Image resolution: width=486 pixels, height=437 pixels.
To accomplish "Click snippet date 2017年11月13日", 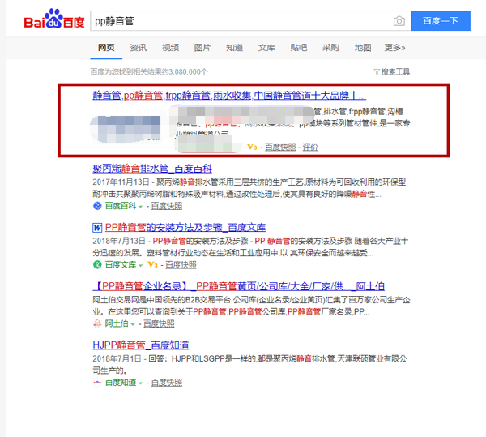I will (x=122, y=182).
